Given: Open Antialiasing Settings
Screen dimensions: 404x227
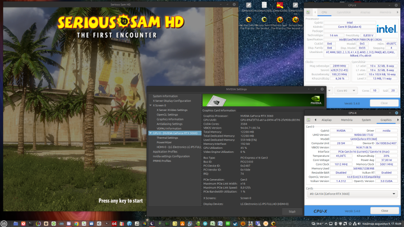Looking at the screenshot, I should click(x=170, y=124).
